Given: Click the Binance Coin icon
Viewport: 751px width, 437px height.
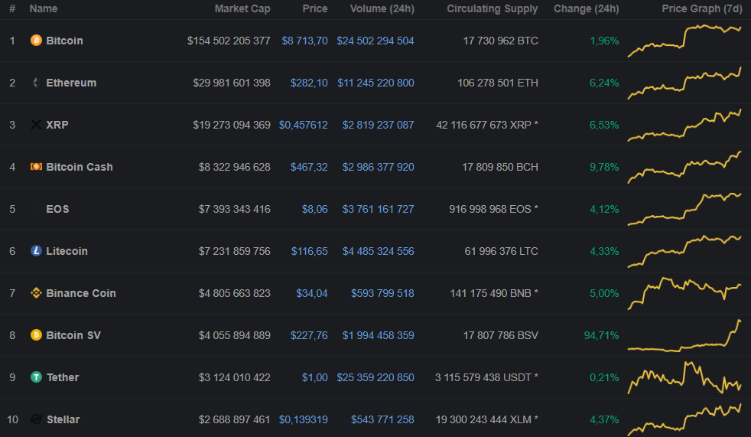Looking at the screenshot, I should click(x=36, y=293).
